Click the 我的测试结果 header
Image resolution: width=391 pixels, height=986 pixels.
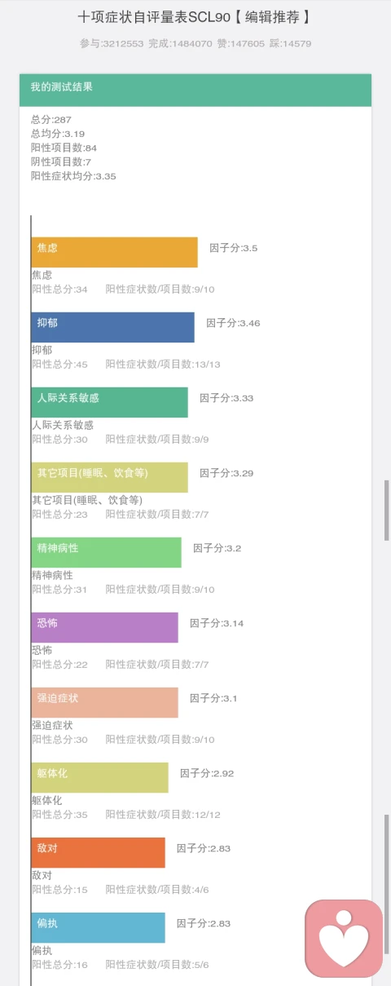(195, 90)
